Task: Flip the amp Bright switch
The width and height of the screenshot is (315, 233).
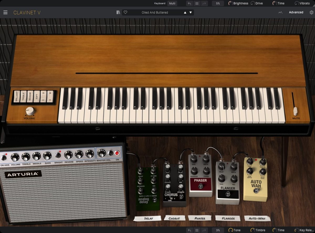Action: click(58, 155)
